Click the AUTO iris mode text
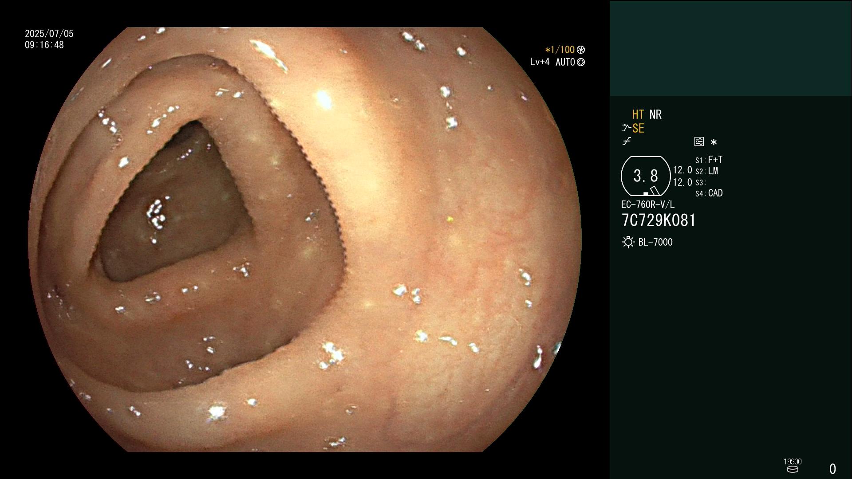Viewport: 852px width, 479px height. 565,62
